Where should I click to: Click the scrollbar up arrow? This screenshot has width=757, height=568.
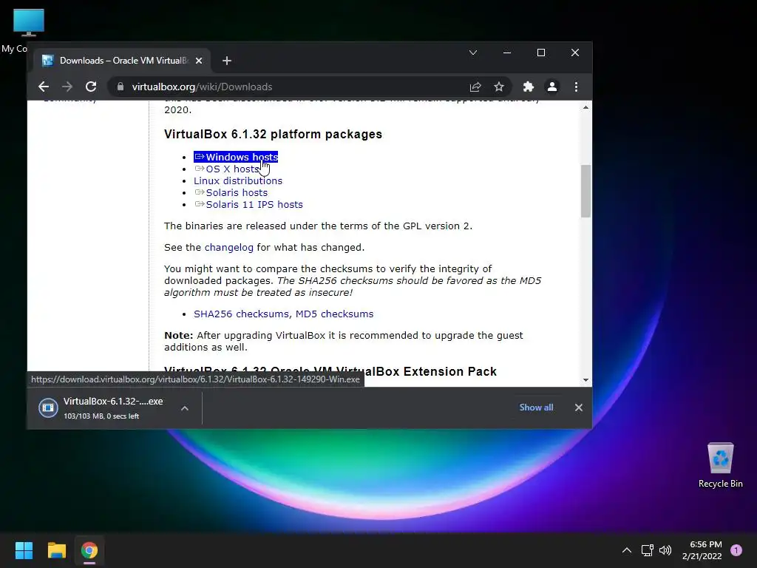pyautogui.click(x=585, y=108)
